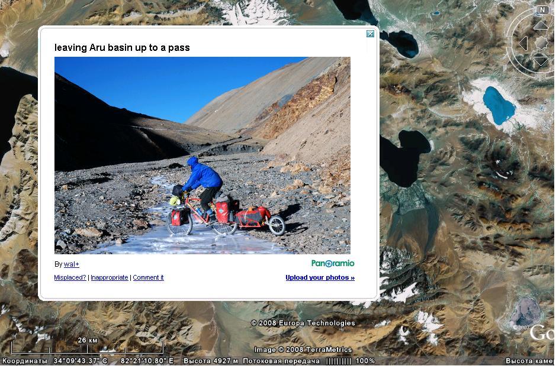The height and width of the screenshot is (366, 556).
Task: Click the star-shaped center navigation button
Action: pyautogui.click(x=541, y=43)
